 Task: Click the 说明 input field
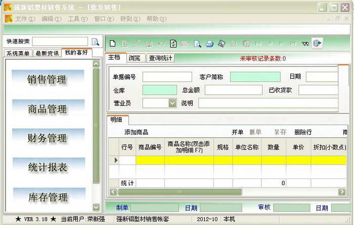pos(268,103)
